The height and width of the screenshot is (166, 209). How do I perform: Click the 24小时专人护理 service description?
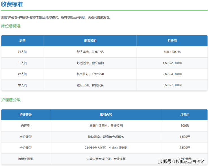click(106, 148)
